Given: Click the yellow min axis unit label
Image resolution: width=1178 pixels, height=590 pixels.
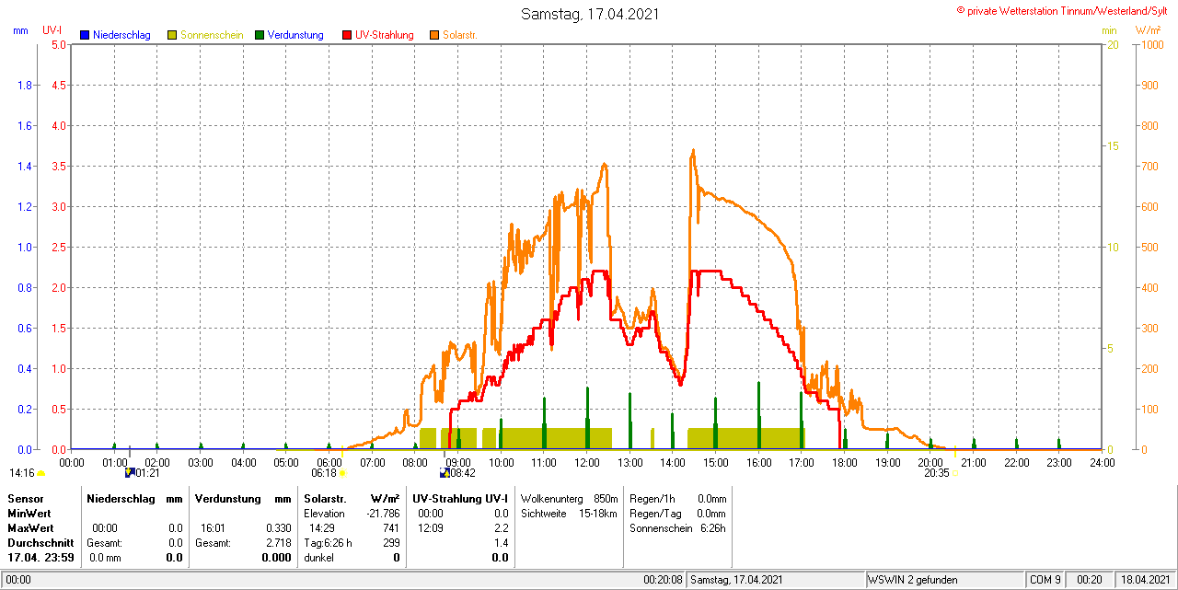Looking at the screenshot, I should [1109, 30].
